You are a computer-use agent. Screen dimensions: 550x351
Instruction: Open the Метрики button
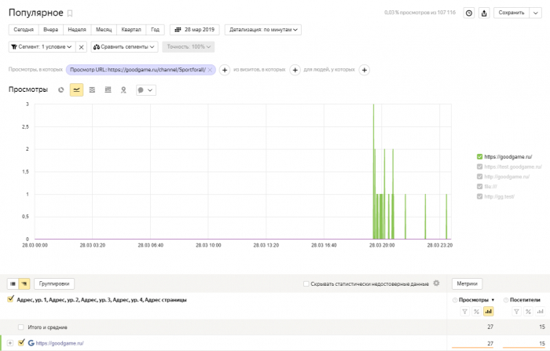[x=467, y=283]
